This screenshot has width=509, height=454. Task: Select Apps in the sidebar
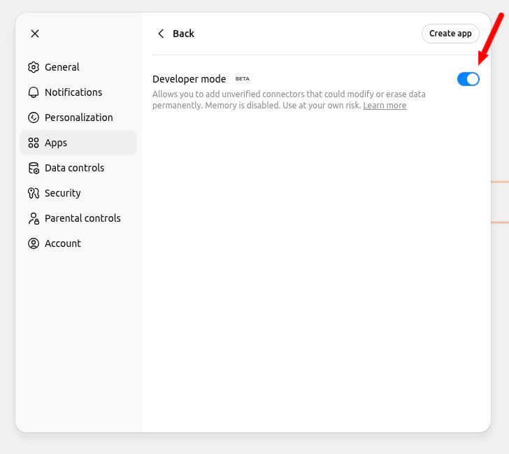point(78,143)
